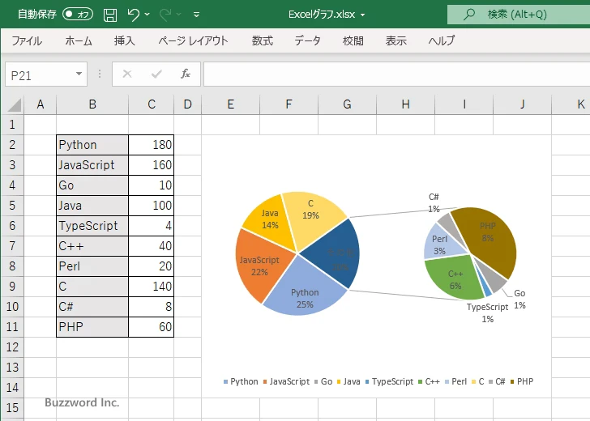This screenshot has height=421, width=590.
Task: Switch to the 校閲 tab
Action: pyautogui.click(x=353, y=40)
